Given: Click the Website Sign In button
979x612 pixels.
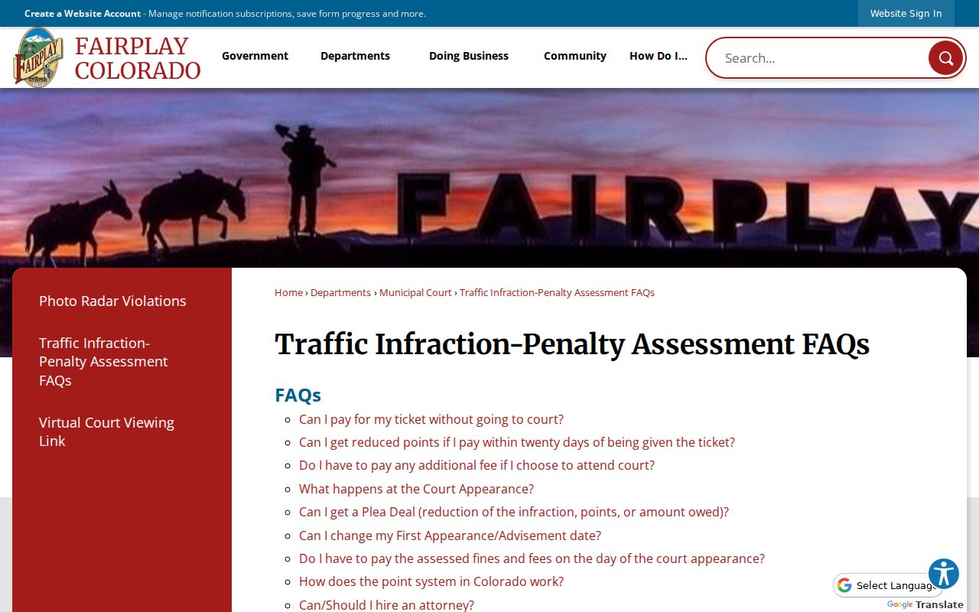Looking at the screenshot, I should [x=906, y=13].
